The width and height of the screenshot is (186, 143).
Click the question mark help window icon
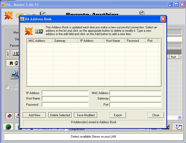pos(178,127)
